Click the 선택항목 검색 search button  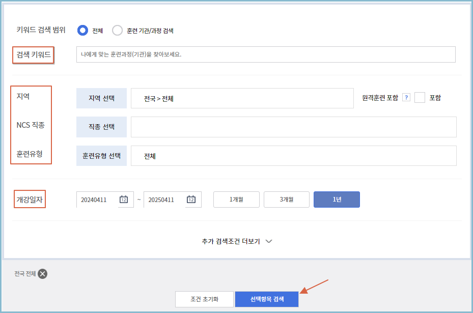coord(266,299)
